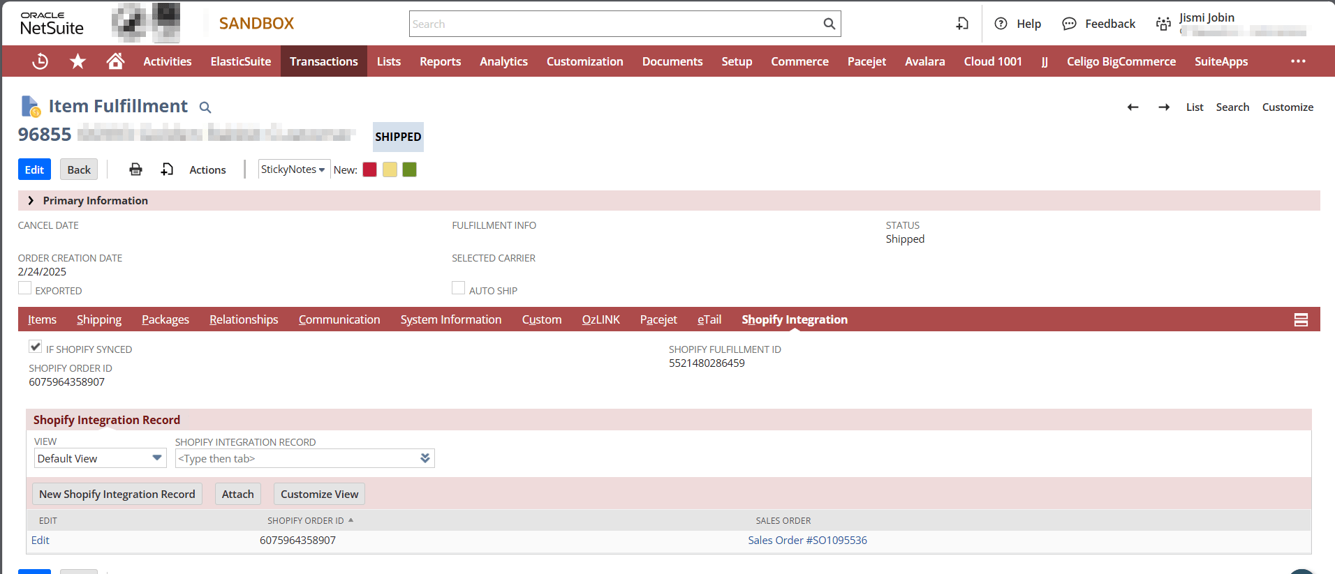1335x574 pixels.
Task: Create a red sticky note
Action: tap(370, 169)
